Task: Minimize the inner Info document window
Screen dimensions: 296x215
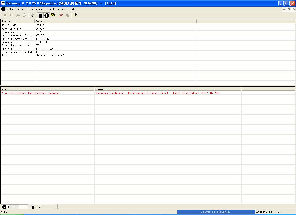Action: [x=284, y=9]
